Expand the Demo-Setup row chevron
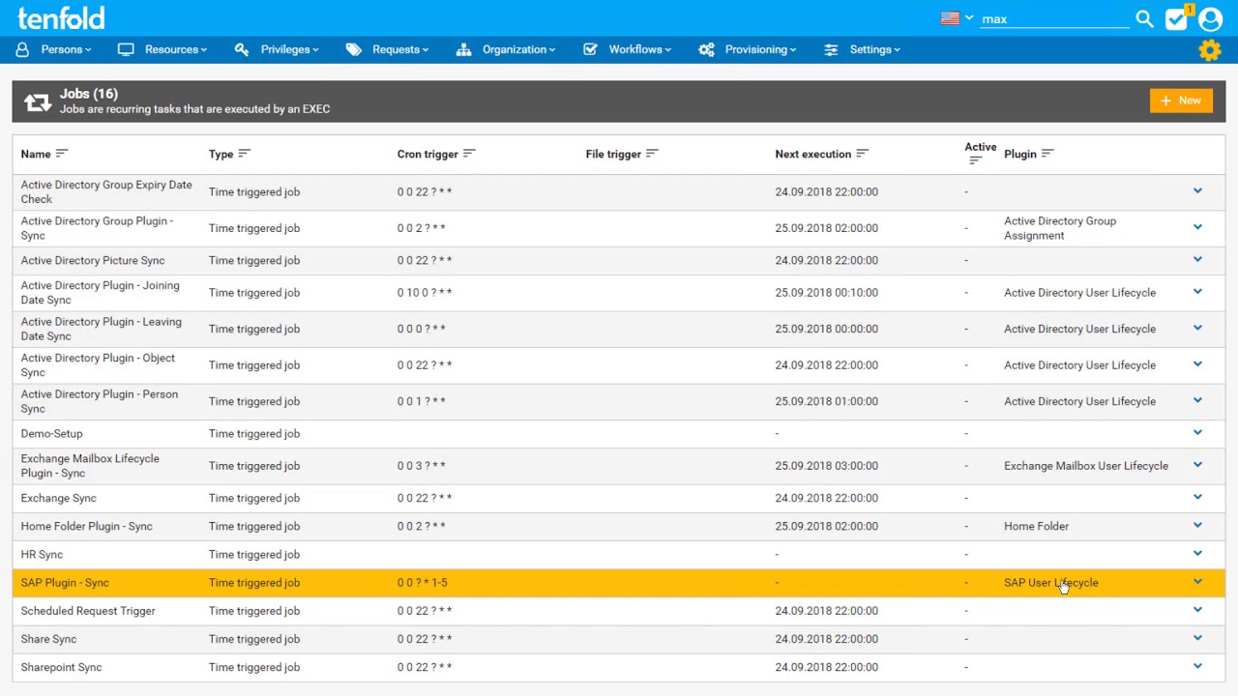Screen dimensions: 1238x696 (1197, 433)
